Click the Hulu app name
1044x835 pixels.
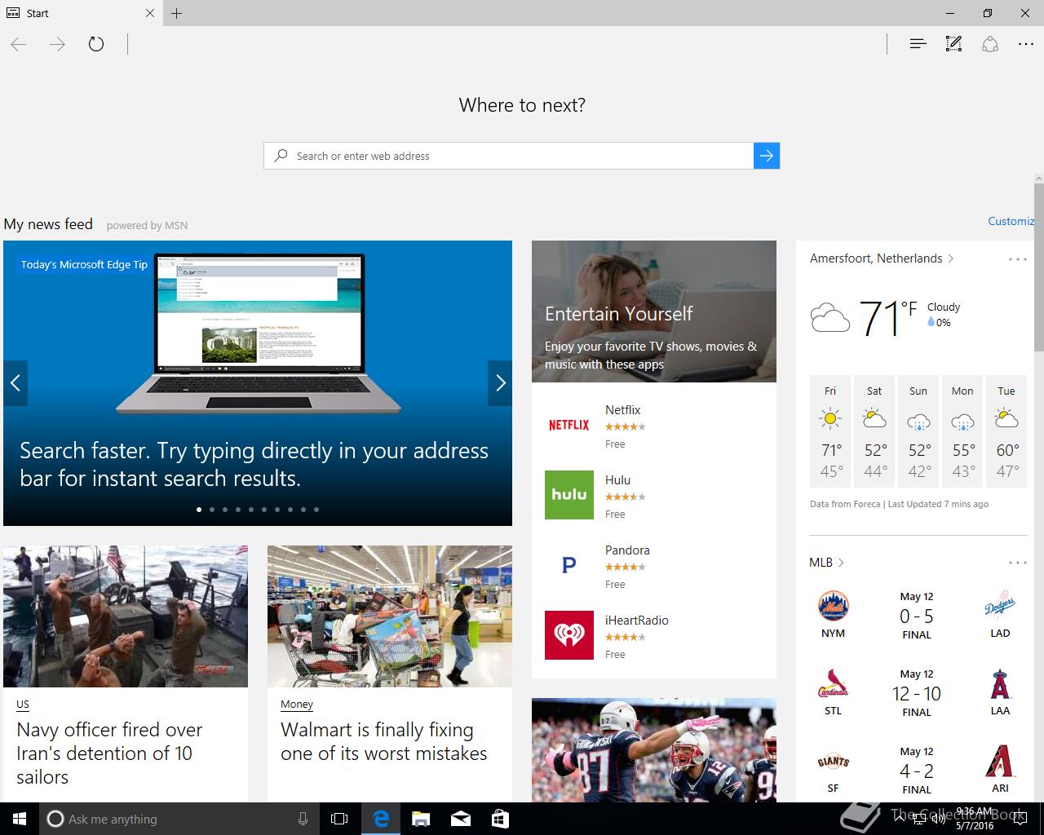click(x=617, y=480)
